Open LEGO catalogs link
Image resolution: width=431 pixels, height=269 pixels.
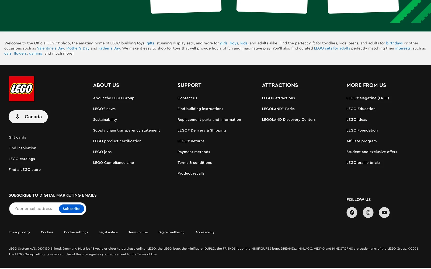[x=22, y=159]
